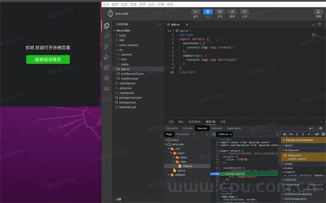
Task: Click the split editor icon at top right
Action: (x=319, y=24)
